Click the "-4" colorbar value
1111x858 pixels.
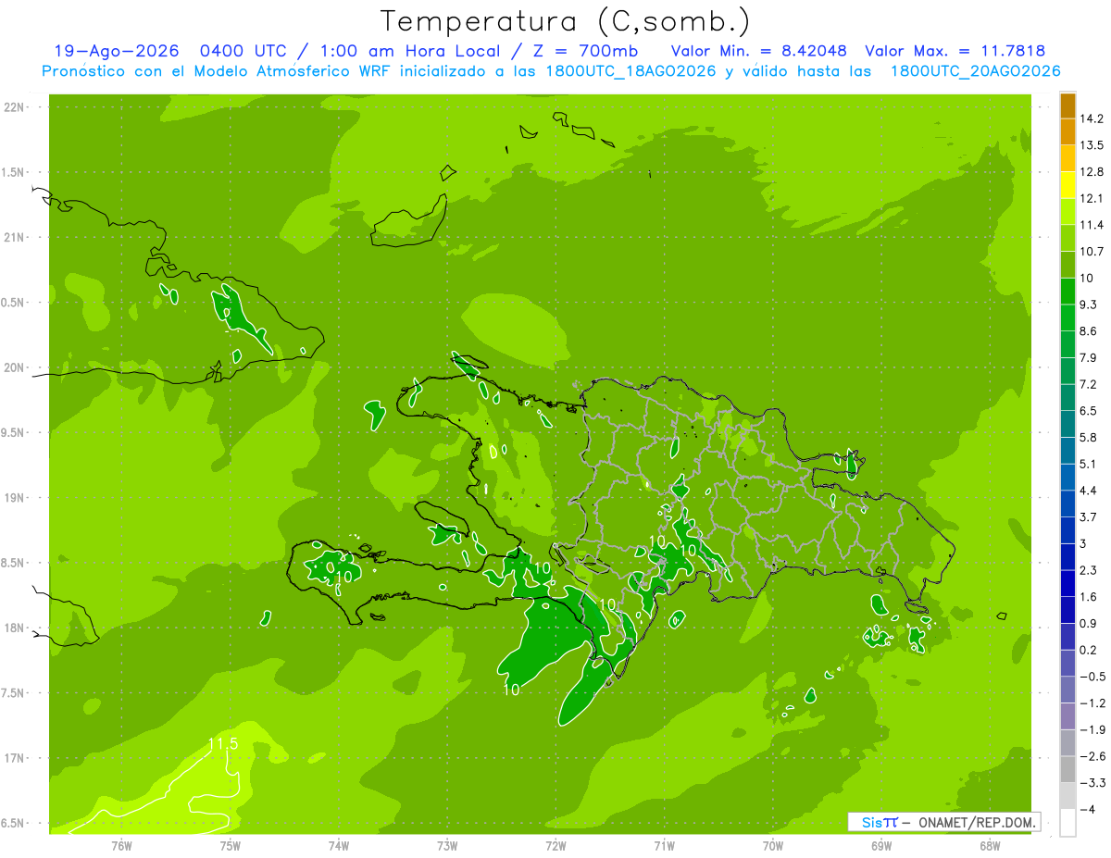(1090, 810)
